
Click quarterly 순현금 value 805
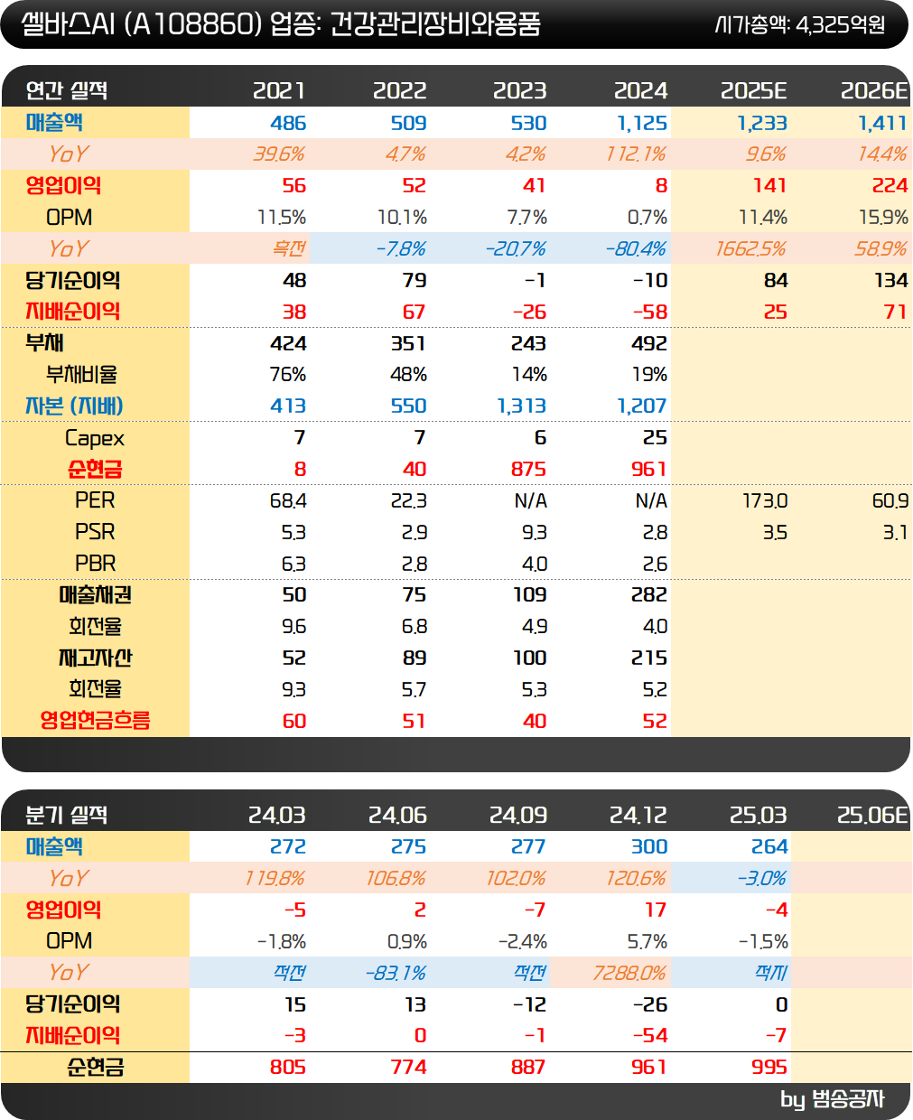point(288,1067)
